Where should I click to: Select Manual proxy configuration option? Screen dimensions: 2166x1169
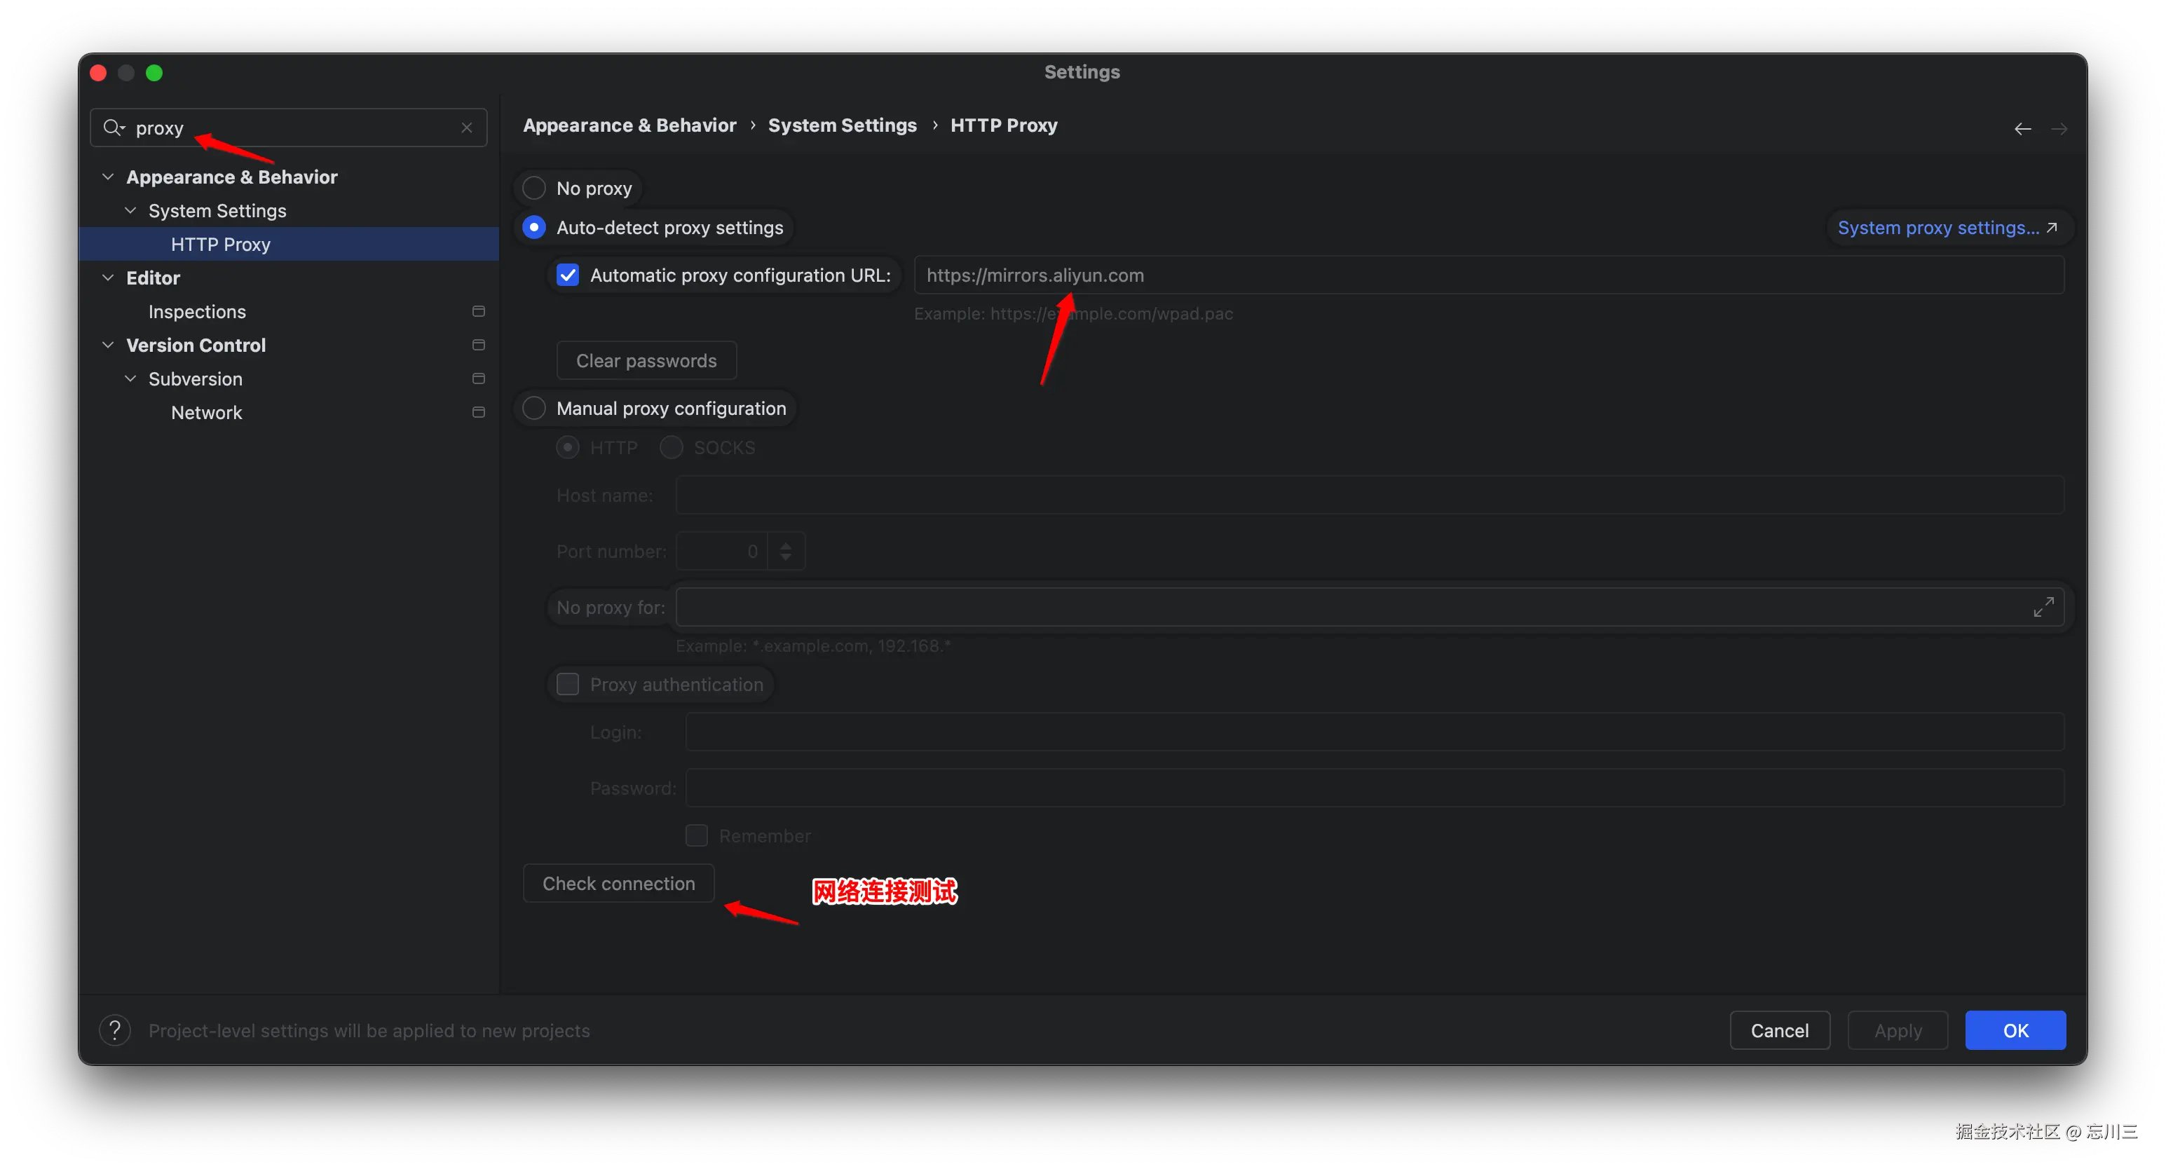tap(534, 409)
